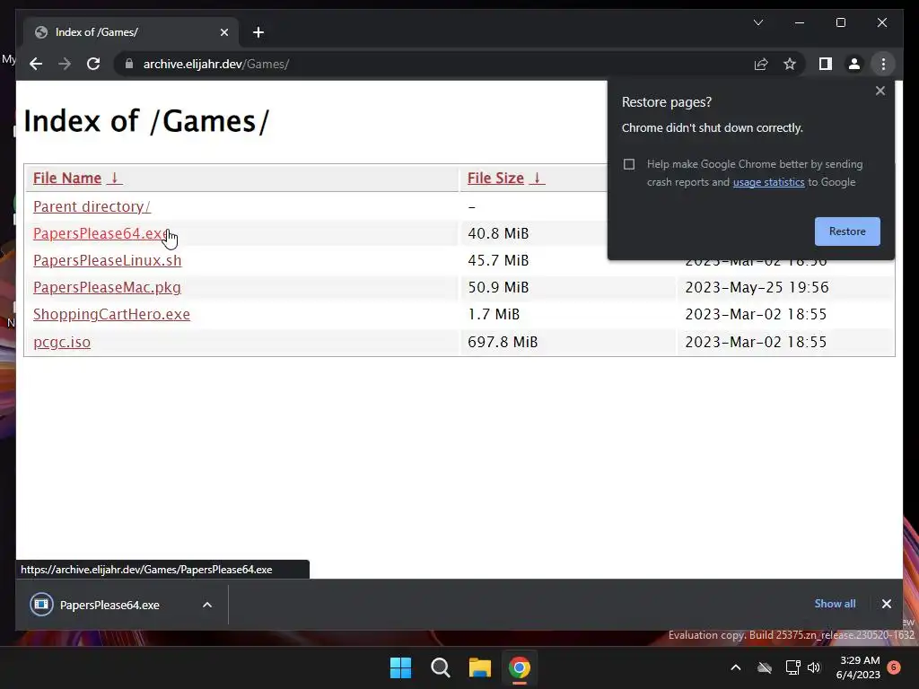This screenshot has width=919, height=689.
Task: Click the browser forward arrow
Action: (x=65, y=64)
